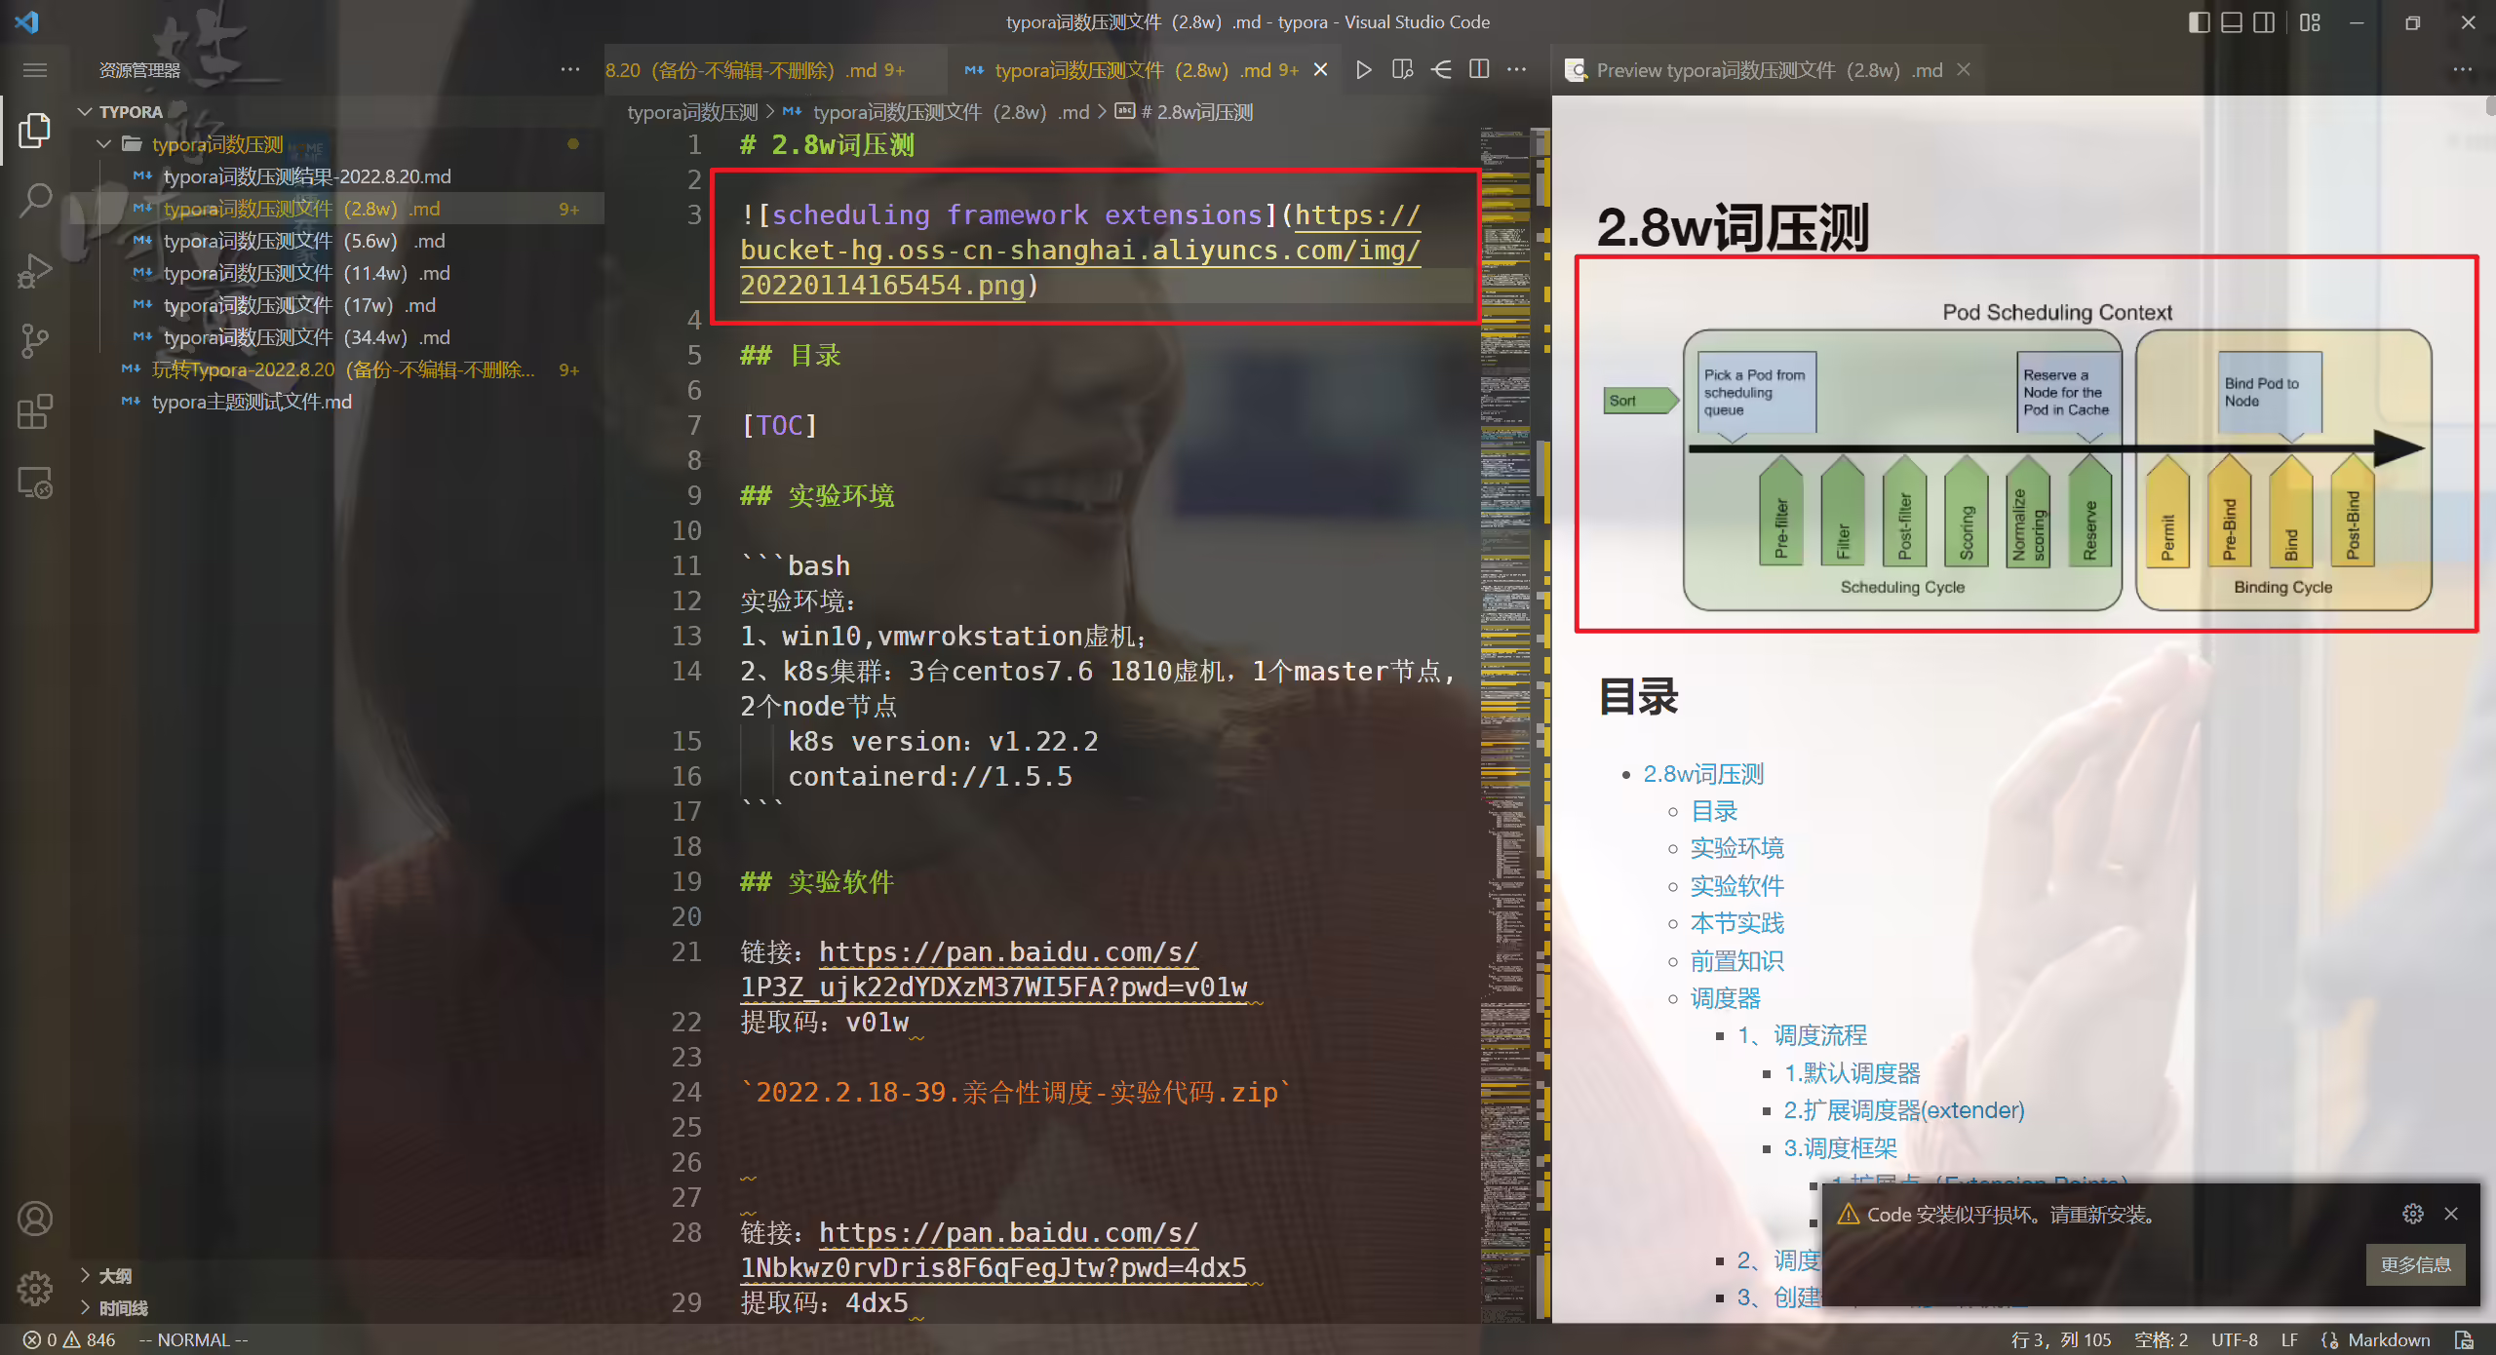Click the editor minimap scroll slider
2496x1355 pixels.
[1506, 151]
